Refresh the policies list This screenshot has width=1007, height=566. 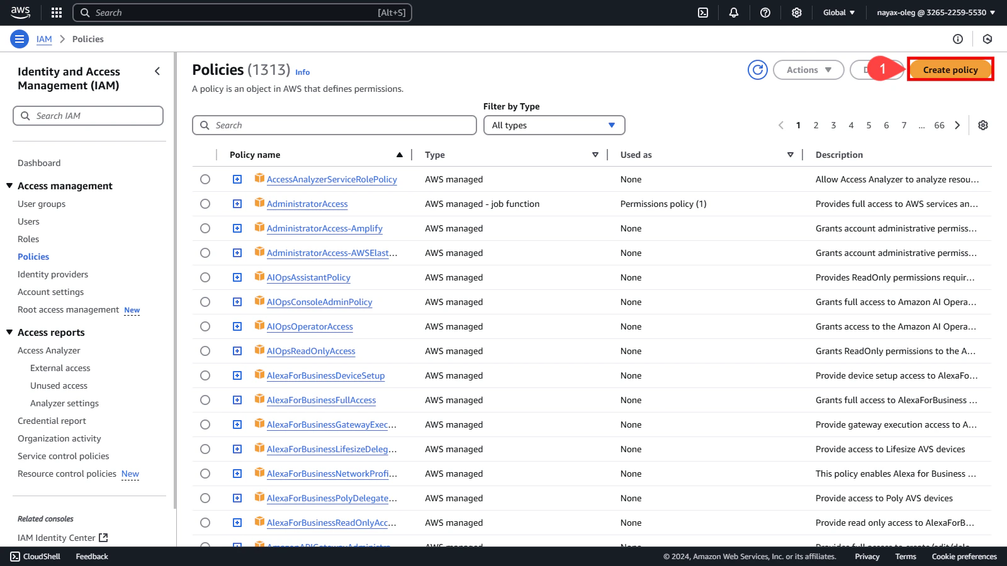758,70
